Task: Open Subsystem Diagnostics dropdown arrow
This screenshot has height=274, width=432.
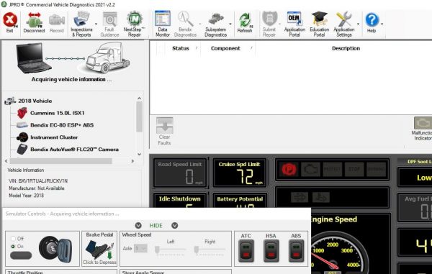Action: pyautogui.click(x=230, y=24)
